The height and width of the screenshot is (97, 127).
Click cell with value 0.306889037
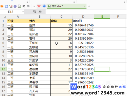point(83,30)
